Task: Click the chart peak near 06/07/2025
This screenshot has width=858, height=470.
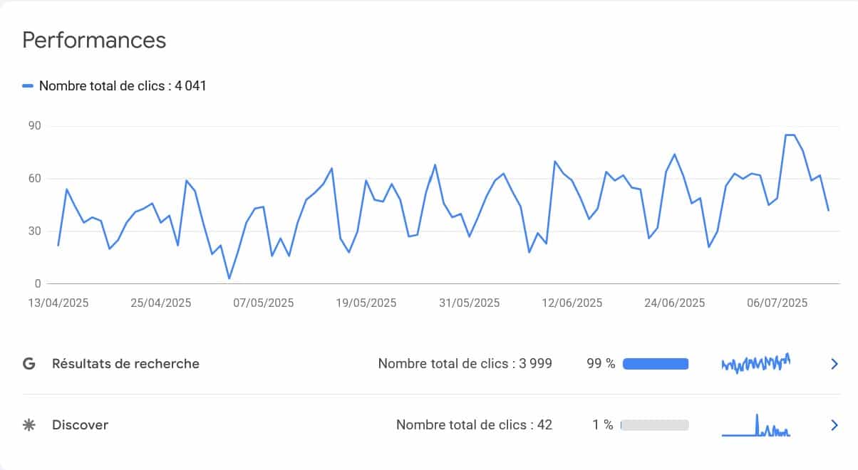Action: point(790,135)
